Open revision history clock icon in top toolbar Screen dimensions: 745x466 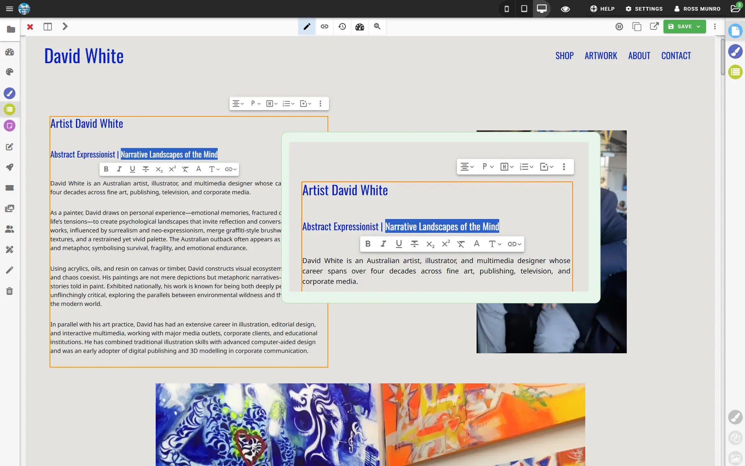pos(342,26)
